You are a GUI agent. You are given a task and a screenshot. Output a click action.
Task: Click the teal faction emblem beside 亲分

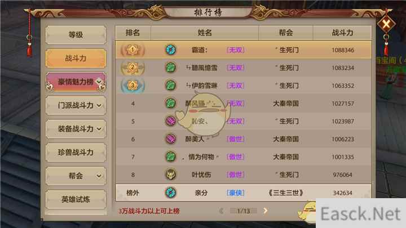[x=171, y=193]
